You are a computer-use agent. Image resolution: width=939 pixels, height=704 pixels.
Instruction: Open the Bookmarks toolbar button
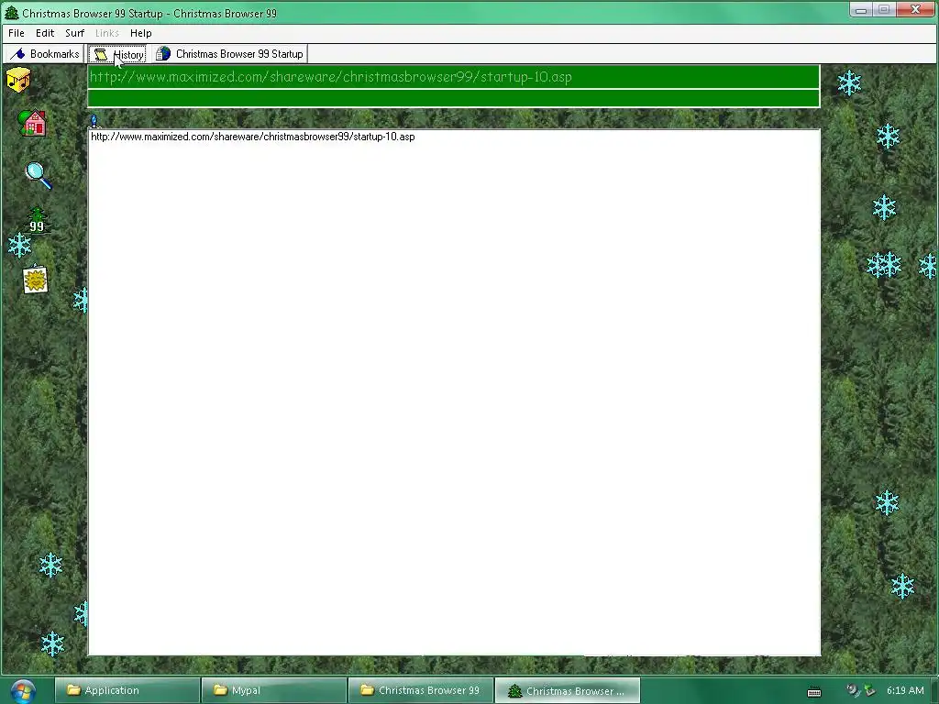(x=45, y=54)
